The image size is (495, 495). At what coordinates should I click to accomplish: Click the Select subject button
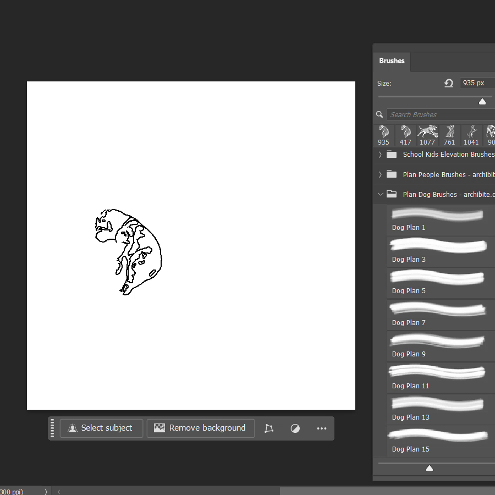pos(101,428)
